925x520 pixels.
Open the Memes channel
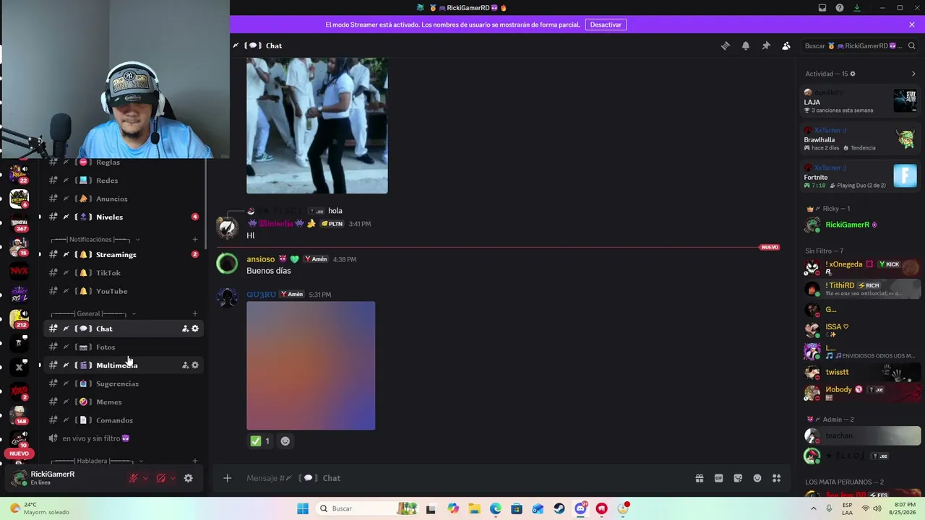(124, 402)
